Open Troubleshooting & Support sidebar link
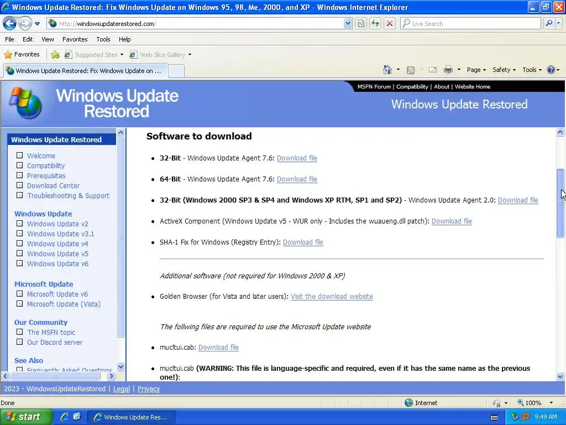This screenshot has height=425, width=566. tap(68, 196)
